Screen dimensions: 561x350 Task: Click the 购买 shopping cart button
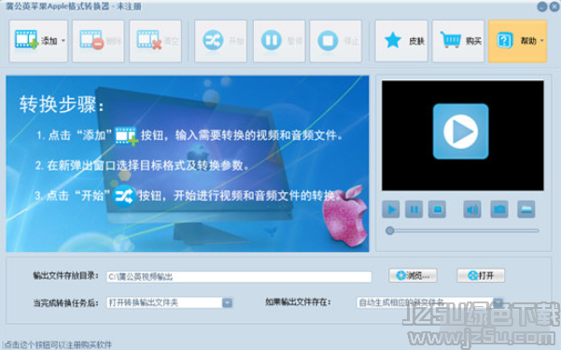pos(458,41)
